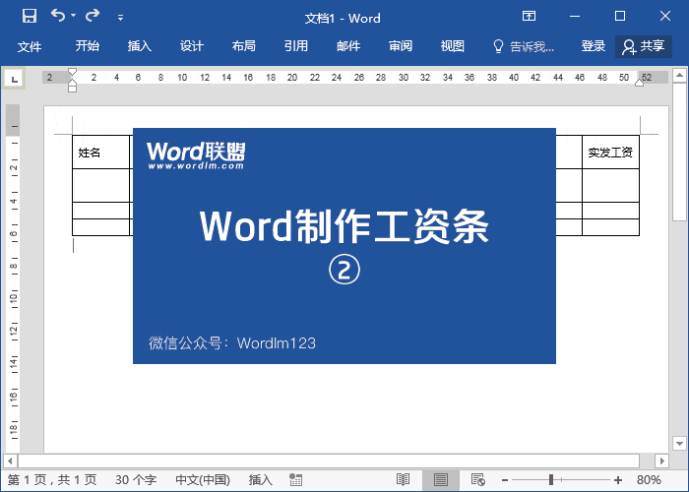Undo the last action
Image resolution: width=689 pixels, height=492 pixels.
(57, 16)
